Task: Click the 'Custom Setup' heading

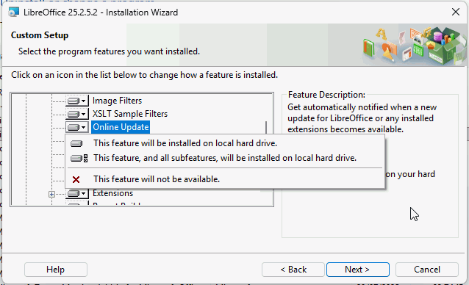Action: tap(40, 35)
